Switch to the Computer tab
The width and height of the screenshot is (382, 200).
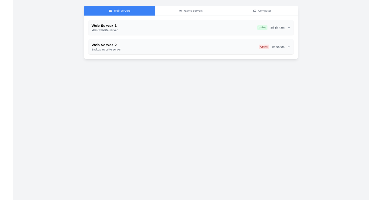[x=263, y=10]
